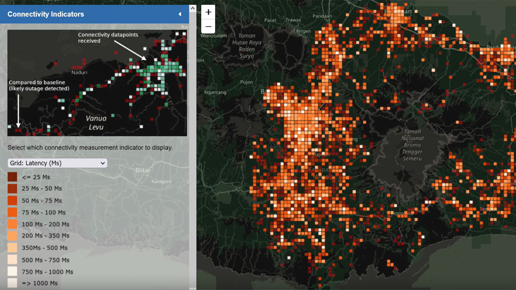Screen dimensions: 516x290
Task: Click the 500 Ms - 750 Ms swatch
Action: pyautogui.click(x=12, y=260)
